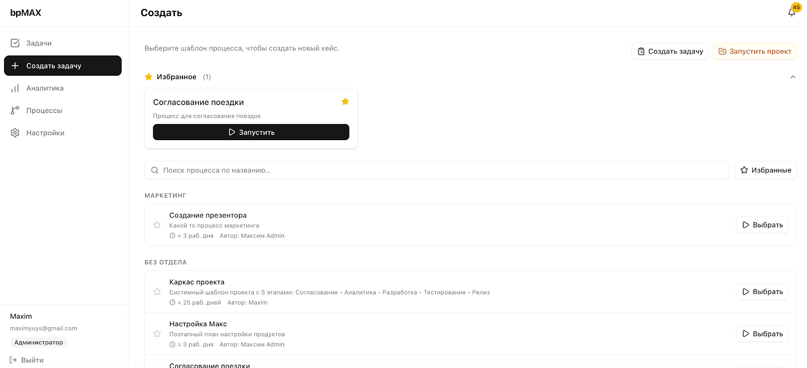Open Настройки page
Screen dimensions: 807x368
(45, 133)
